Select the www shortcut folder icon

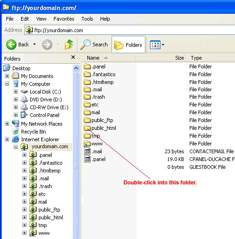click(x=87, y=144)
